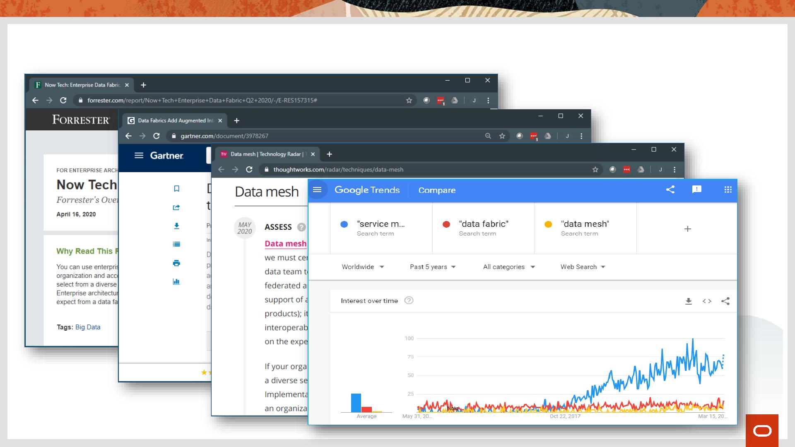Click the red "data fabric" color dot

pyautogui.click(x=446, y=224)
